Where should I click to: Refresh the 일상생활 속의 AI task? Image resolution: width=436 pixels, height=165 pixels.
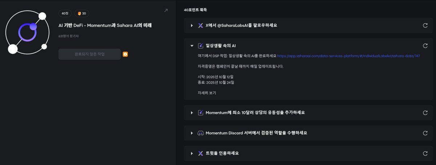click(425, 46)
